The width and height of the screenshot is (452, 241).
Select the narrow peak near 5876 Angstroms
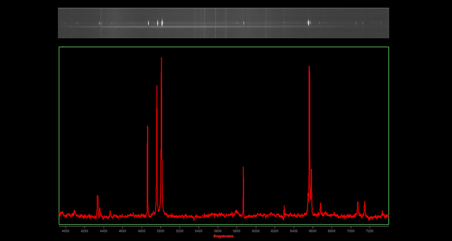pos(243,168)
